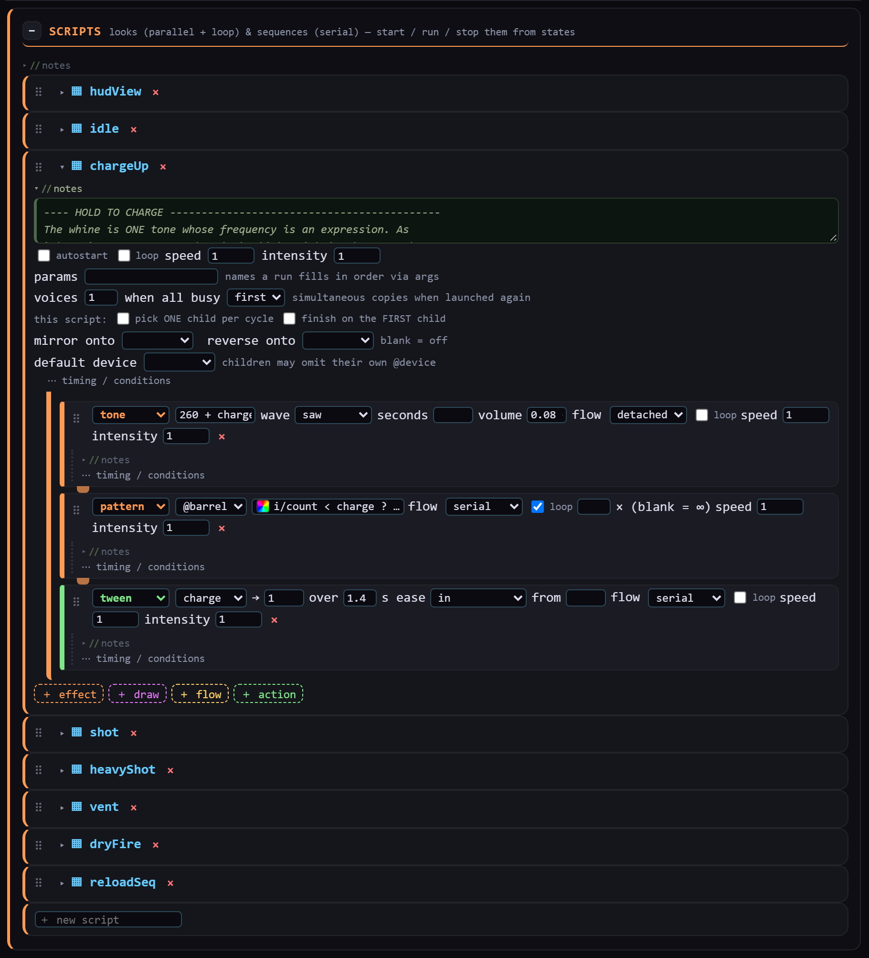Collapse the SCRIPTS panel with minus button
Screen dimensions: 869x958
(x=32, y=32)
